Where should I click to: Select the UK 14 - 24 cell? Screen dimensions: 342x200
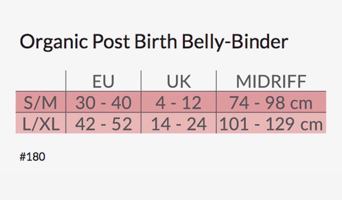point(178,124)
